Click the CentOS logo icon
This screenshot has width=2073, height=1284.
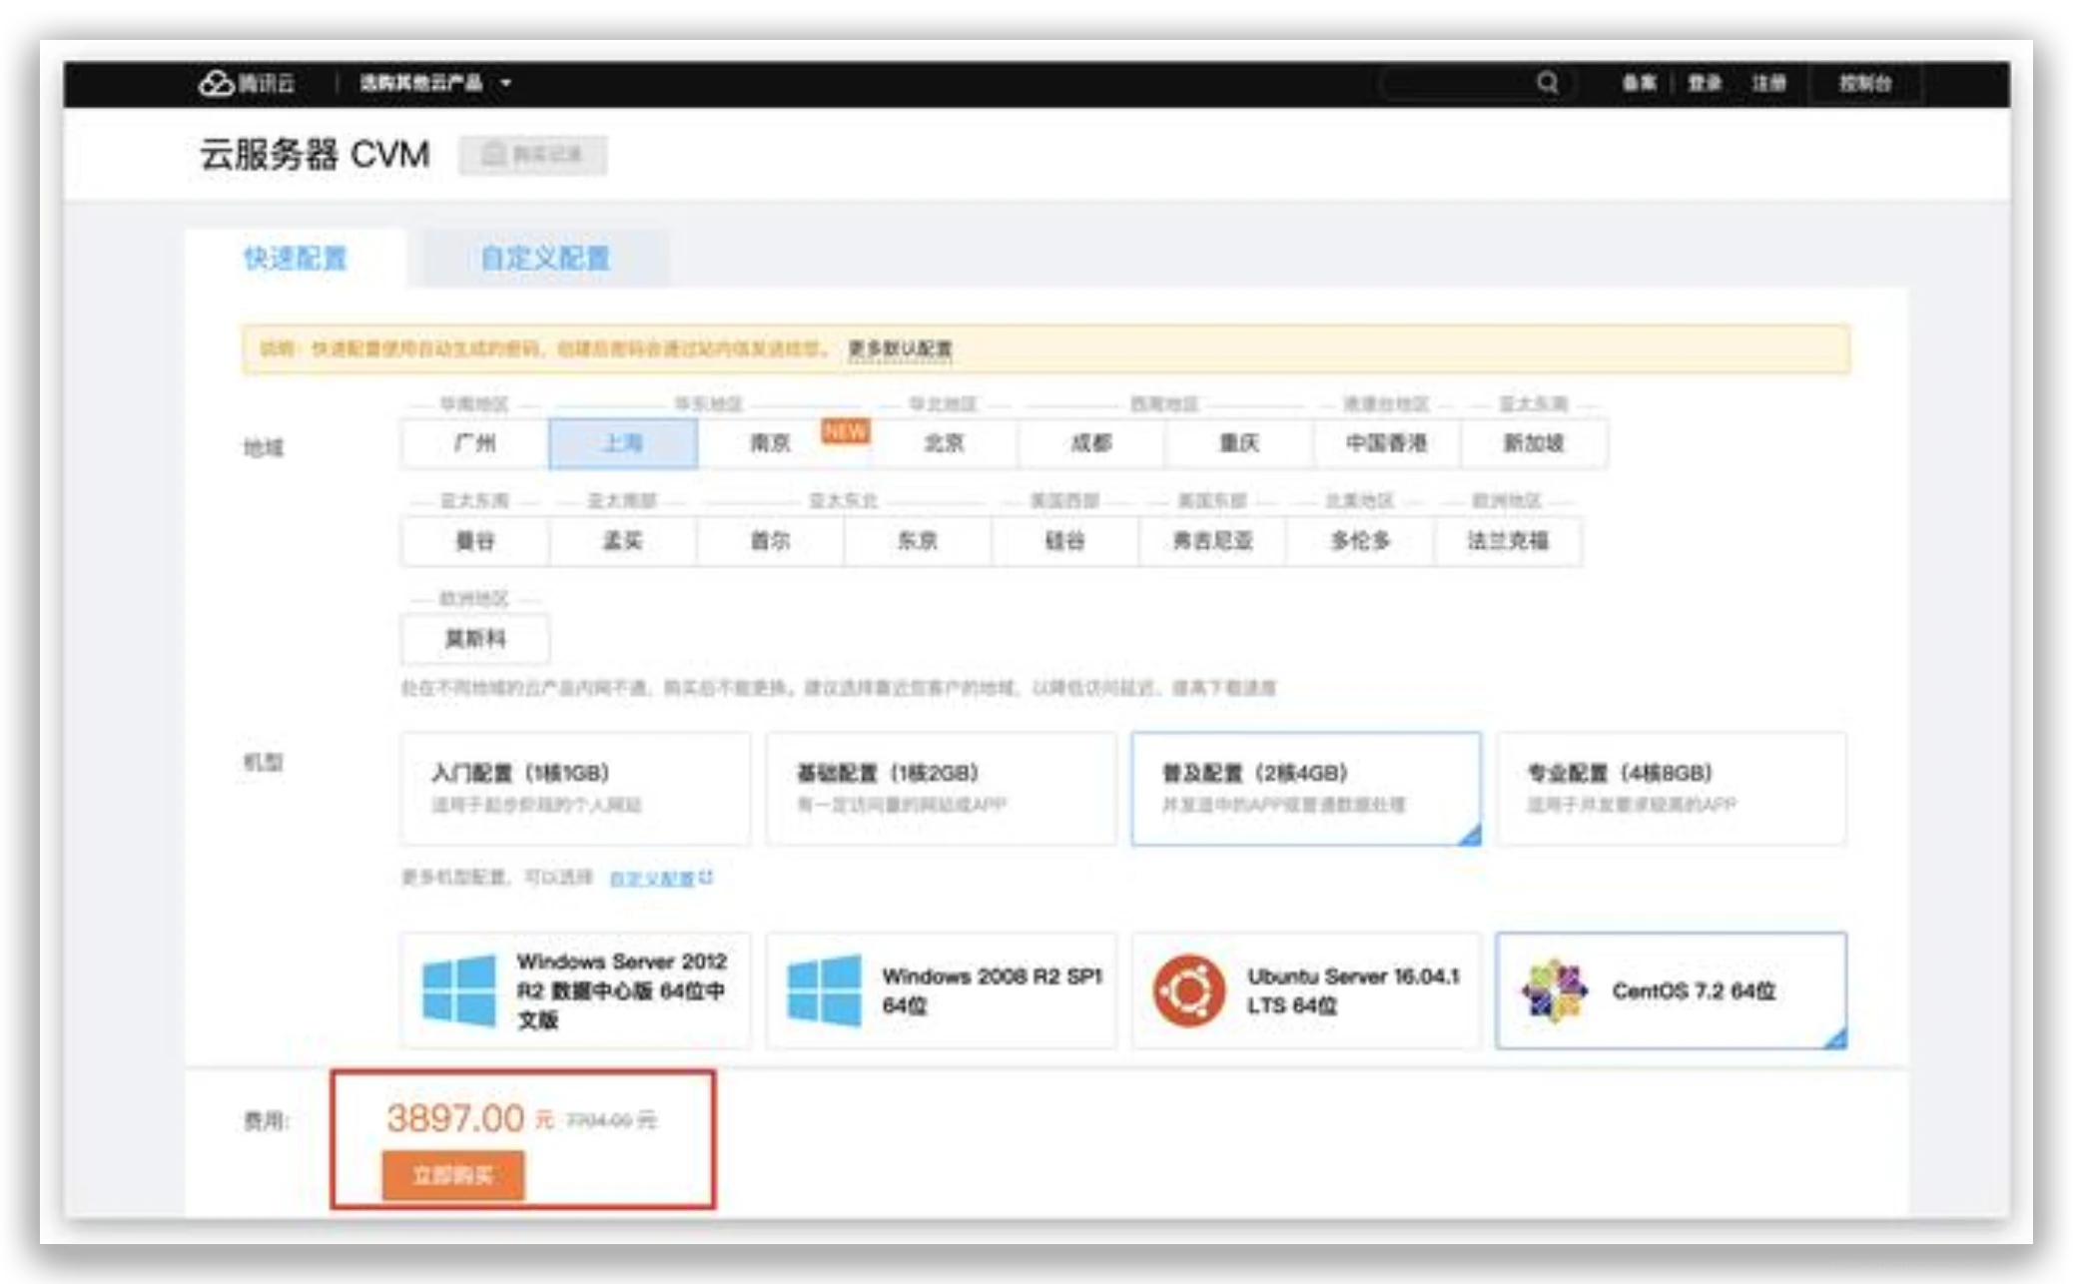(1554, 990)
